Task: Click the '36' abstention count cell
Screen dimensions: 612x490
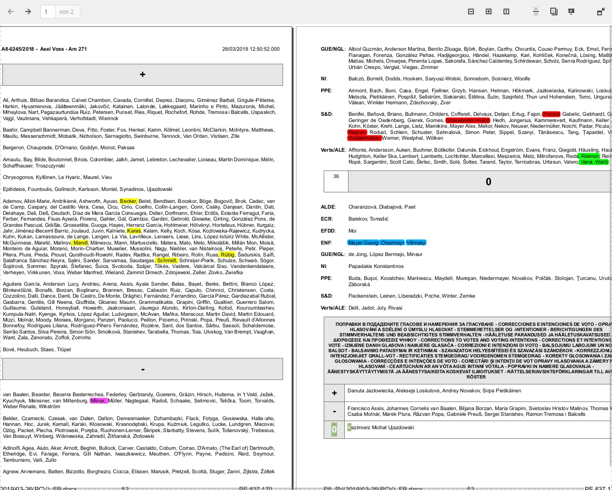Action: [x=336, y=181]
